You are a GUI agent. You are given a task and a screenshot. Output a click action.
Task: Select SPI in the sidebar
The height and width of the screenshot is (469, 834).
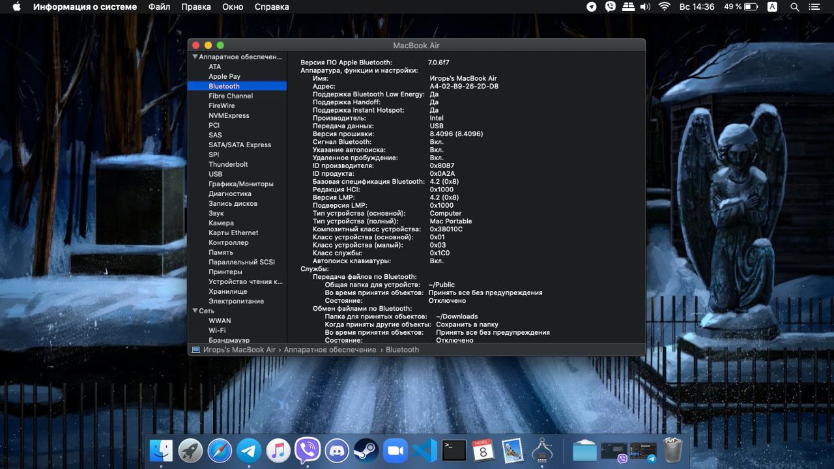pyautogui.click(x=214, y=154)
